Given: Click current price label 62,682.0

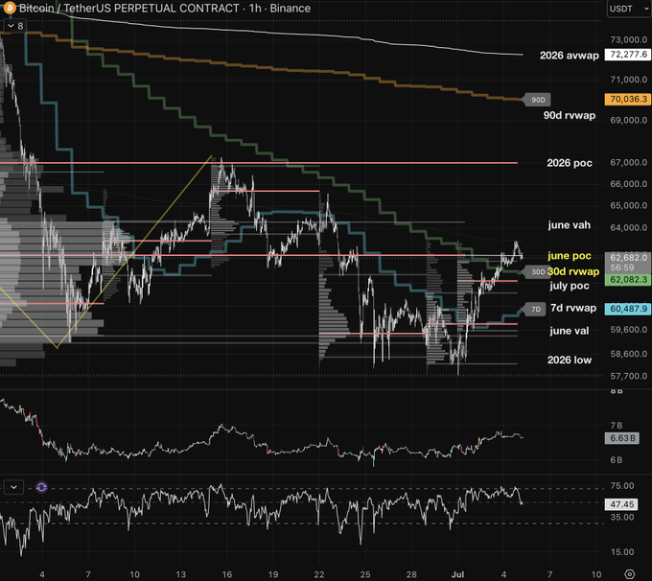Looking at the screenshot, I should point(627,258).
